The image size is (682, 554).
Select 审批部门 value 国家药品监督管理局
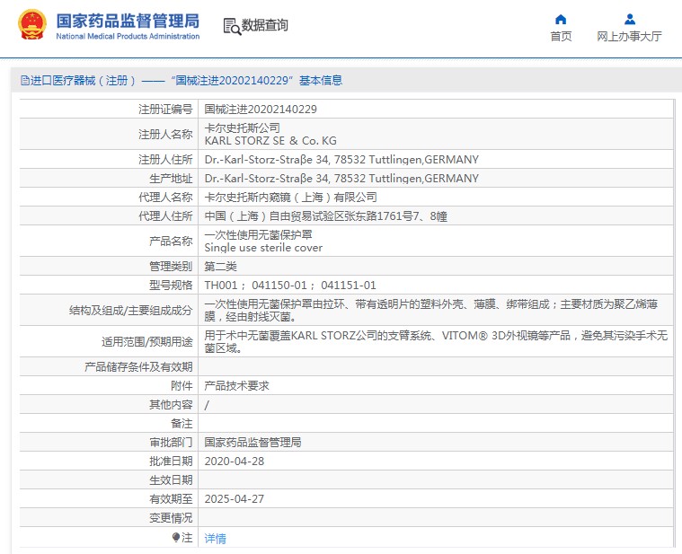252,443
